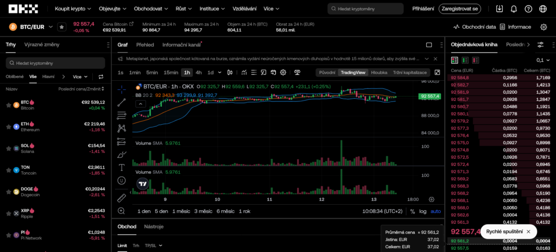Add BTC/EUR to favorites star
The width and height of the screenshot is (556, 252).
point(62,27)
